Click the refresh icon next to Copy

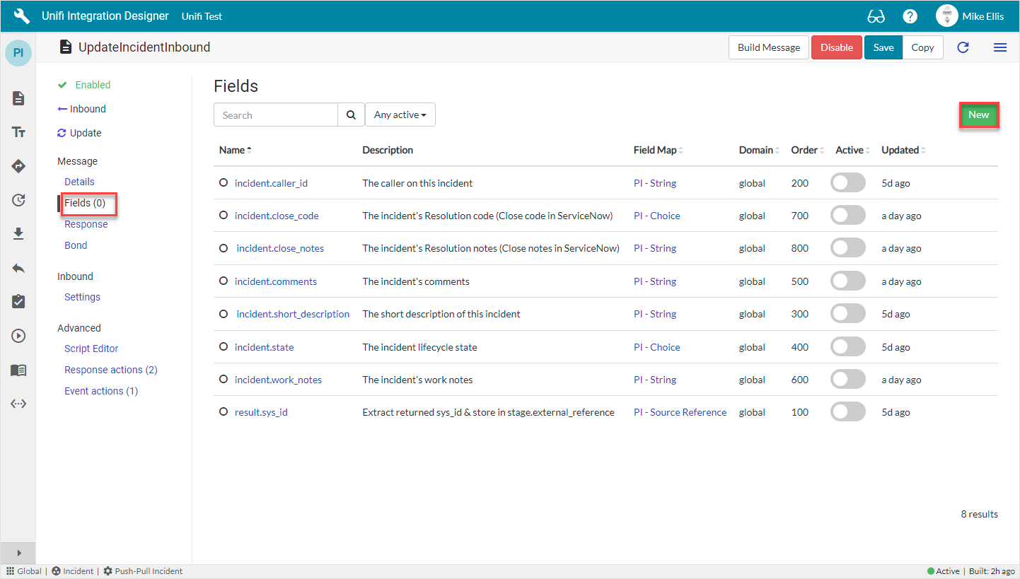963,47
